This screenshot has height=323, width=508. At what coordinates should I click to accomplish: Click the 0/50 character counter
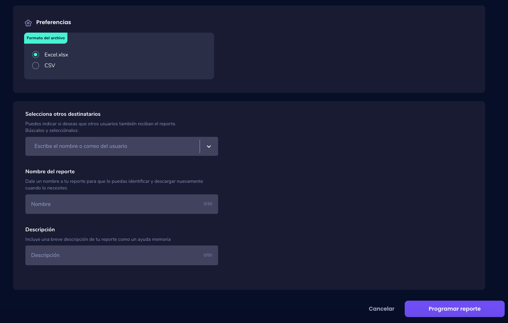coord(208,255)
